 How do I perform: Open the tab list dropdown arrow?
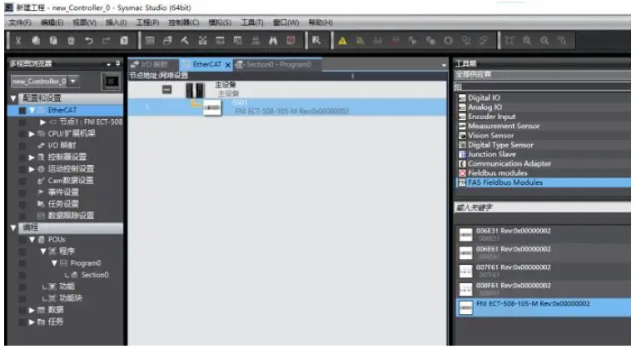pos(444,65)
